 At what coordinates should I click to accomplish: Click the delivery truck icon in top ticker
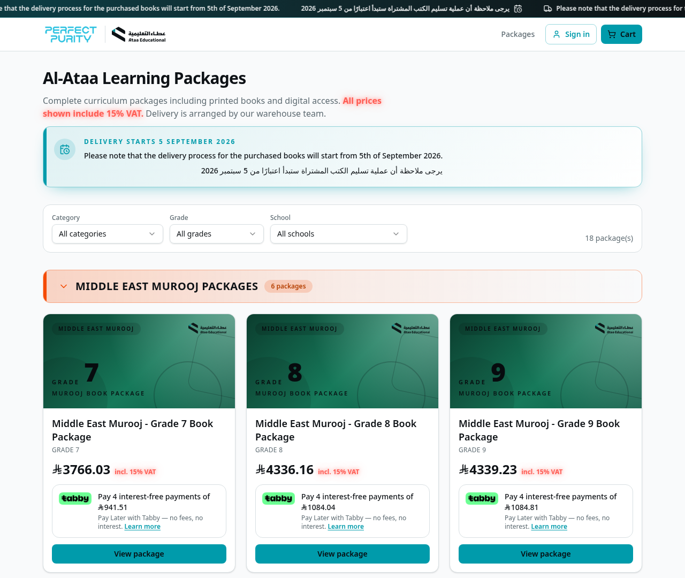(x=548, y=9)
